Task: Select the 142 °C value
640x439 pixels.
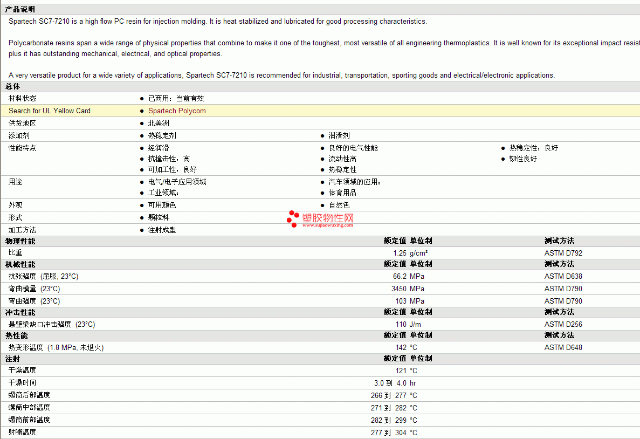Action: 406,347
